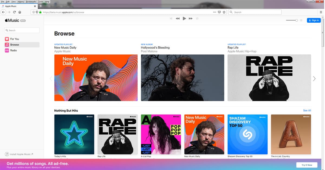This screenshot has width=325, height=170.
Task: Click the Pocket save icon
Action: click(x=219, y=12)
